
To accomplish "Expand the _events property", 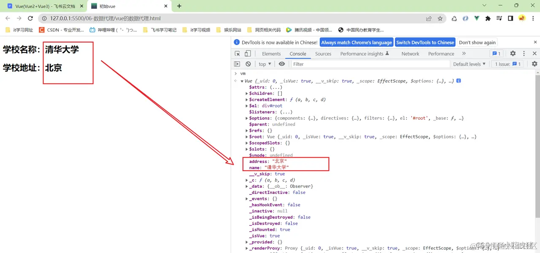I will tap(247, 199).
